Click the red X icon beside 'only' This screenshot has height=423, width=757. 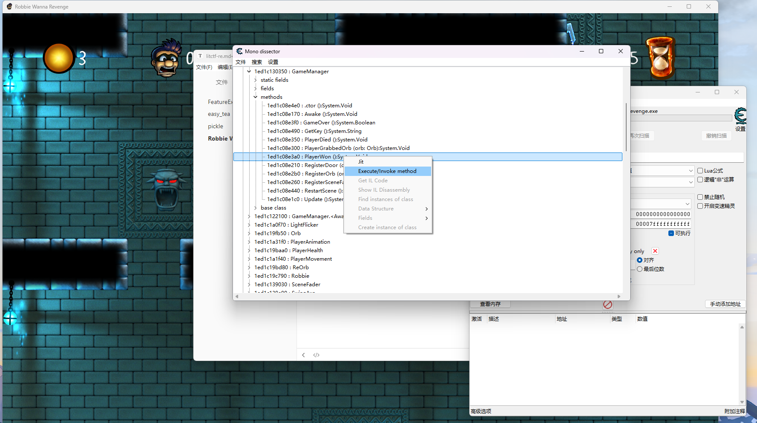[655, 251]
